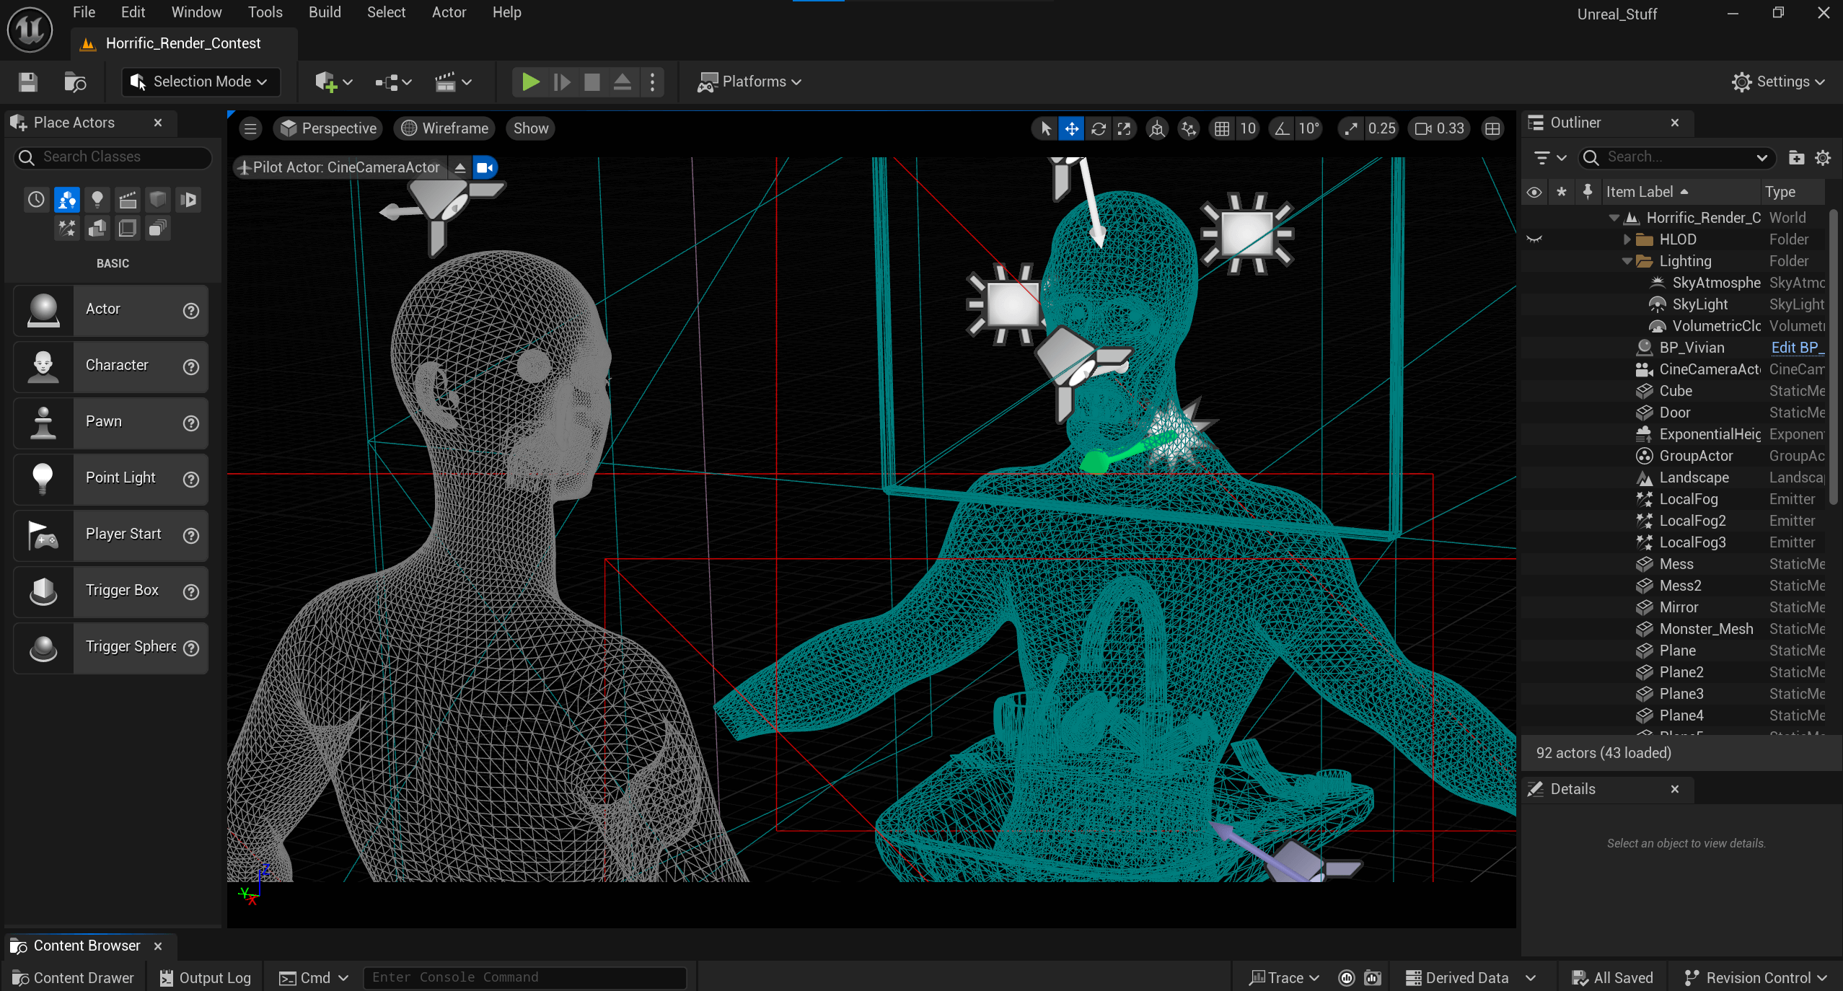Collapse the Lighting folder in the Outliner

pos(1627,261)
